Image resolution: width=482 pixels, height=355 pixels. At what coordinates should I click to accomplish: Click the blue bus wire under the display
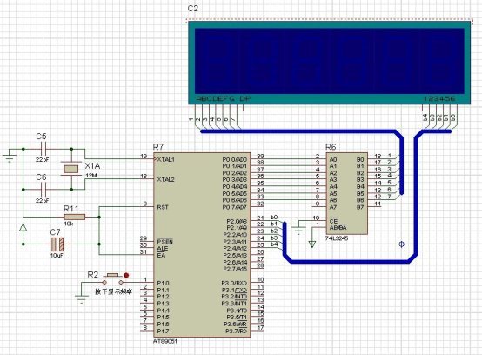298,131
